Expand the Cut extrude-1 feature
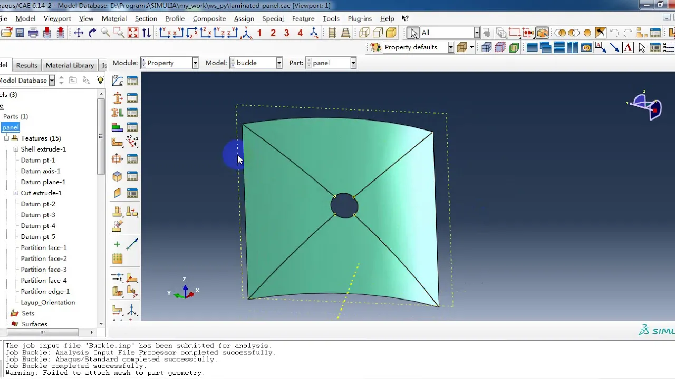 (x=16, y=193)
